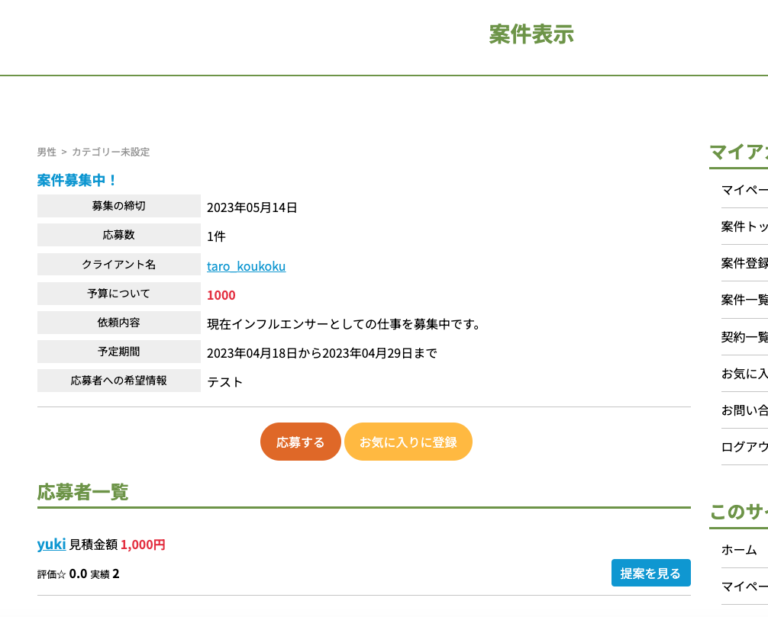Screen dimensions: 768x617
Task: Open マイページ listed below ホーム
Action: point(744,586)
